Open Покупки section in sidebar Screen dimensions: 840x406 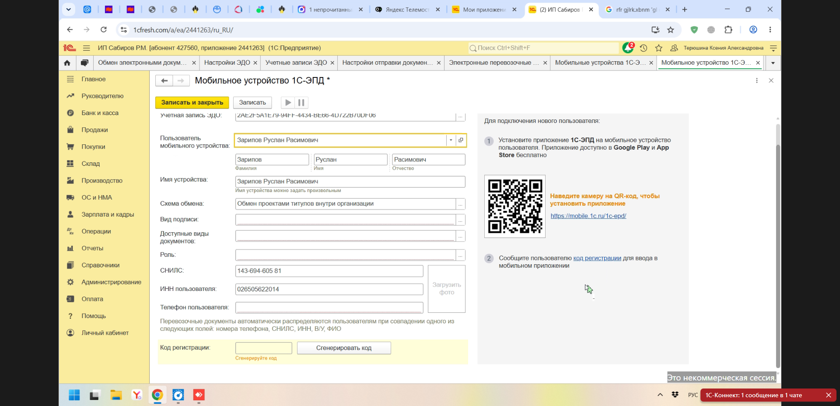tap(104, 147)
